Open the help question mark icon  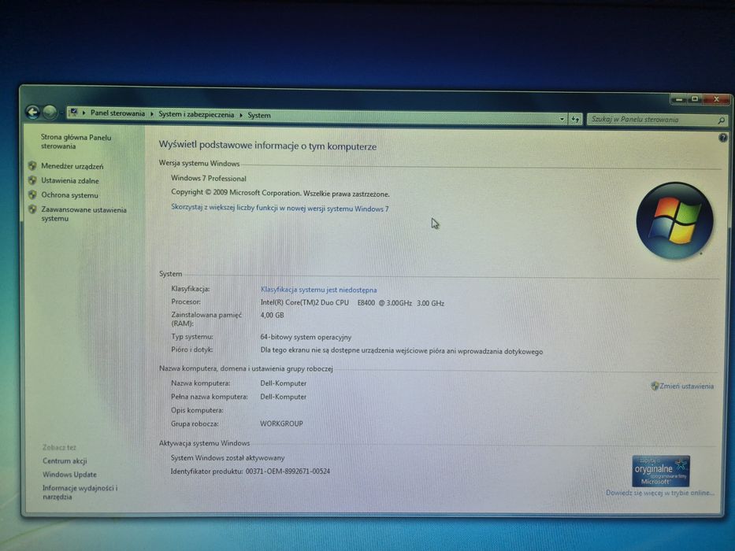[722, 138]
